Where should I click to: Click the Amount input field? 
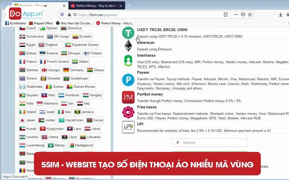click(x=210, y=143)
